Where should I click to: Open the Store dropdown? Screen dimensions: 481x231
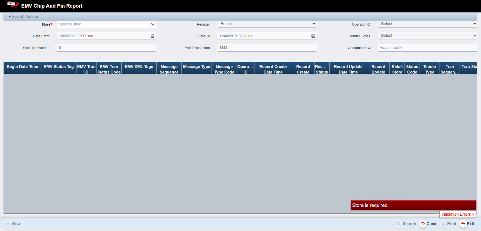click(106, 24)
